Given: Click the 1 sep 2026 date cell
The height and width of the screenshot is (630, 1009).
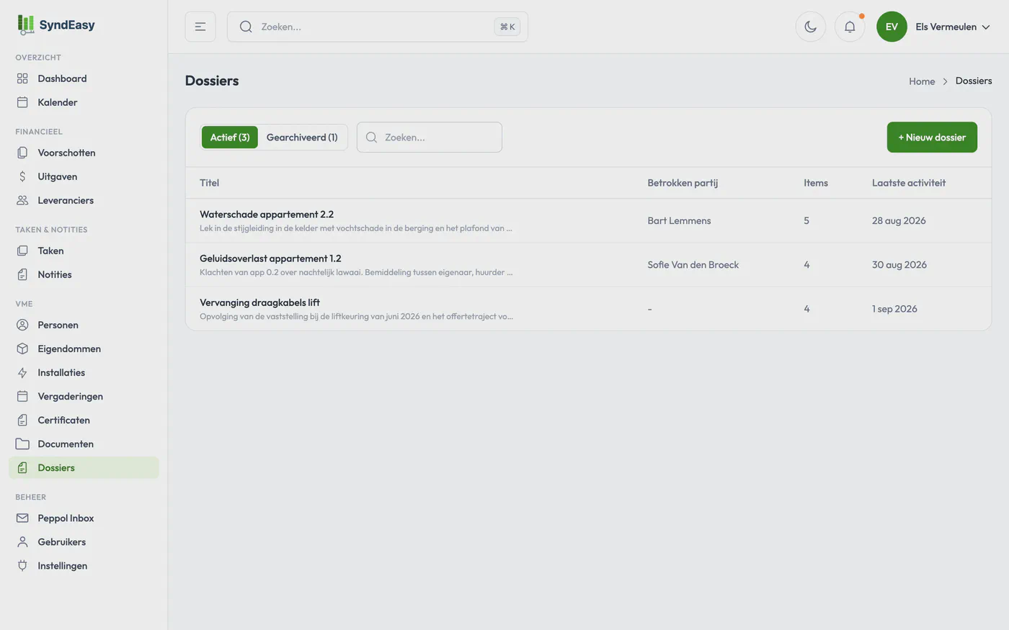Looking at the screenshot, I should coord(894,309).
